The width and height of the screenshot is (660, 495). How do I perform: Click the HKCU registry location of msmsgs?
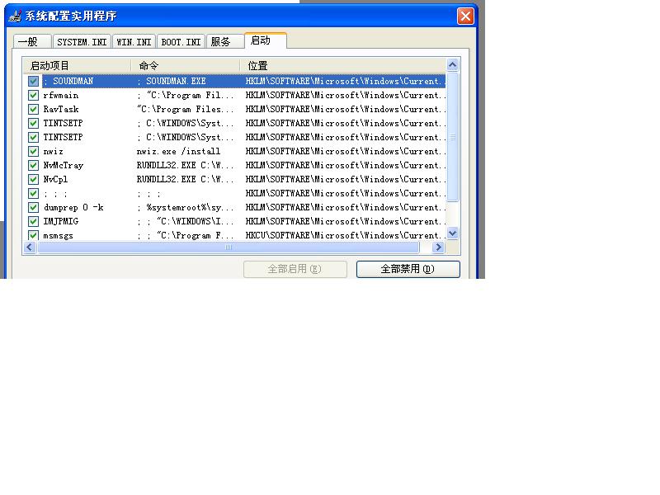pyautogui.click(x=345, y=236)
